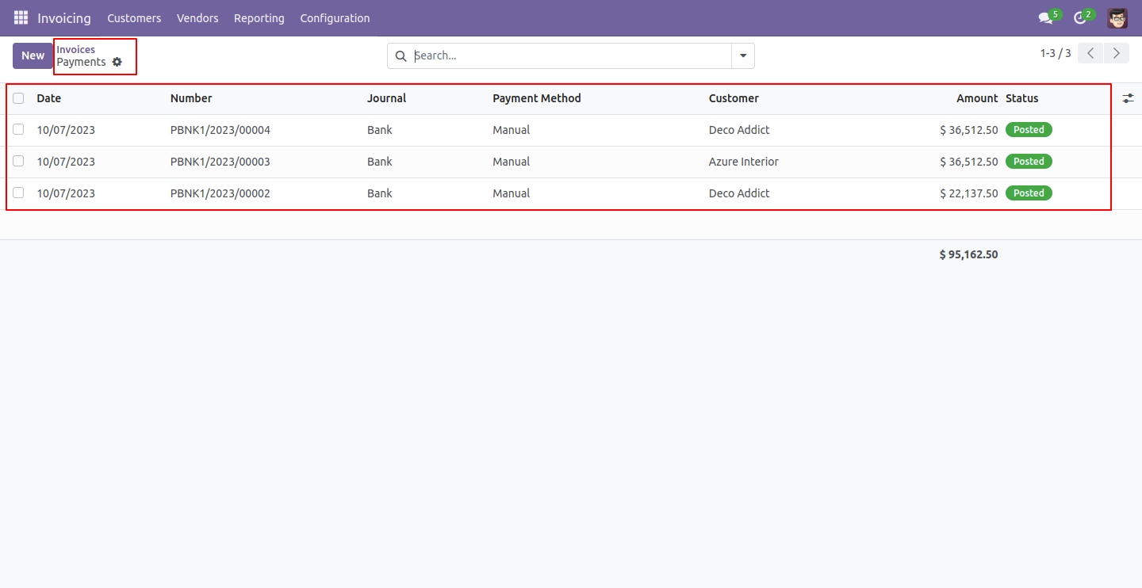1142x588 pixels.
Task: Tick the checkbox for PBNK1/2023/00004
Action: coord(18,129)
